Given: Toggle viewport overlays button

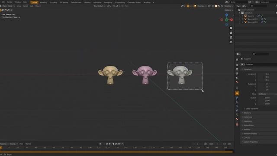Looking at the screenshot, I should click(195, 6).
